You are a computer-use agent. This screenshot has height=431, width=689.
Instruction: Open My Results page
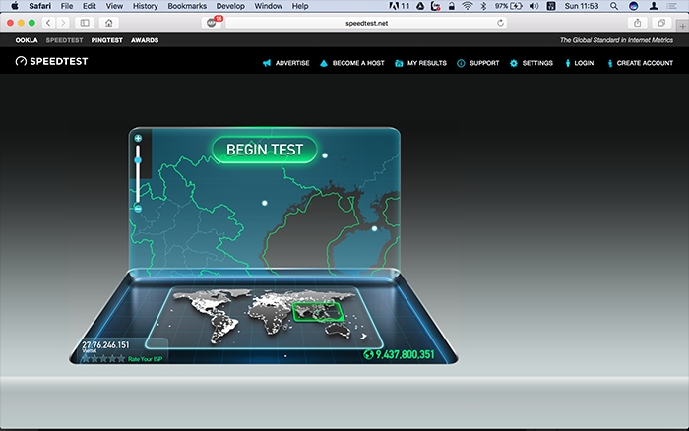coord(420,63)
